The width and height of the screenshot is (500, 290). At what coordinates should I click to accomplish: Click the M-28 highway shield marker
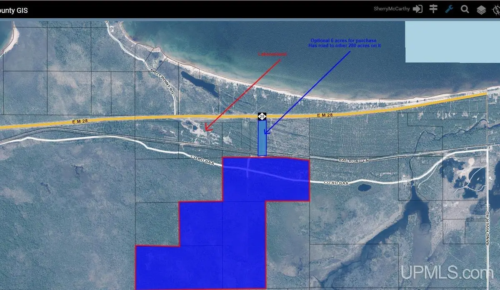pos(262,117)
